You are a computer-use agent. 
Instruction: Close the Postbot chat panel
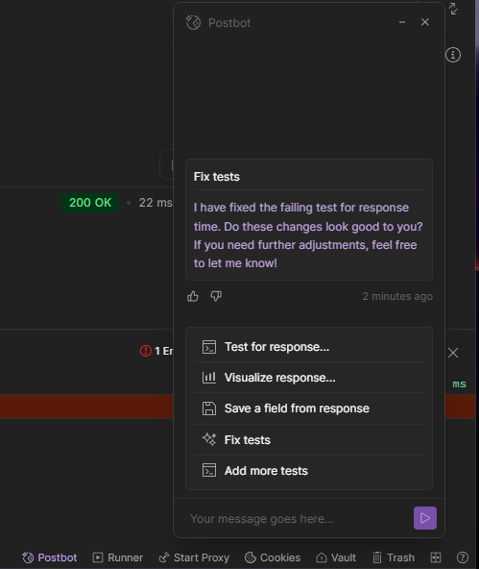425,22
